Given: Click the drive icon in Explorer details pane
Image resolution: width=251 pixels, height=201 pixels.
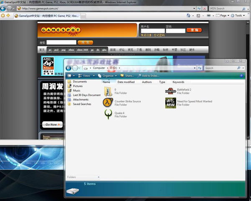Looking at the screenshot, I should 73,191.
